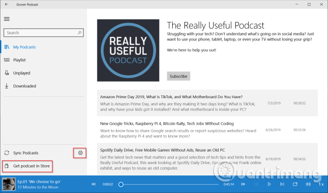Click the 13 Minutes to the Moon podcast name
This screenshot has width=328, height=193.
click(38, 187)
